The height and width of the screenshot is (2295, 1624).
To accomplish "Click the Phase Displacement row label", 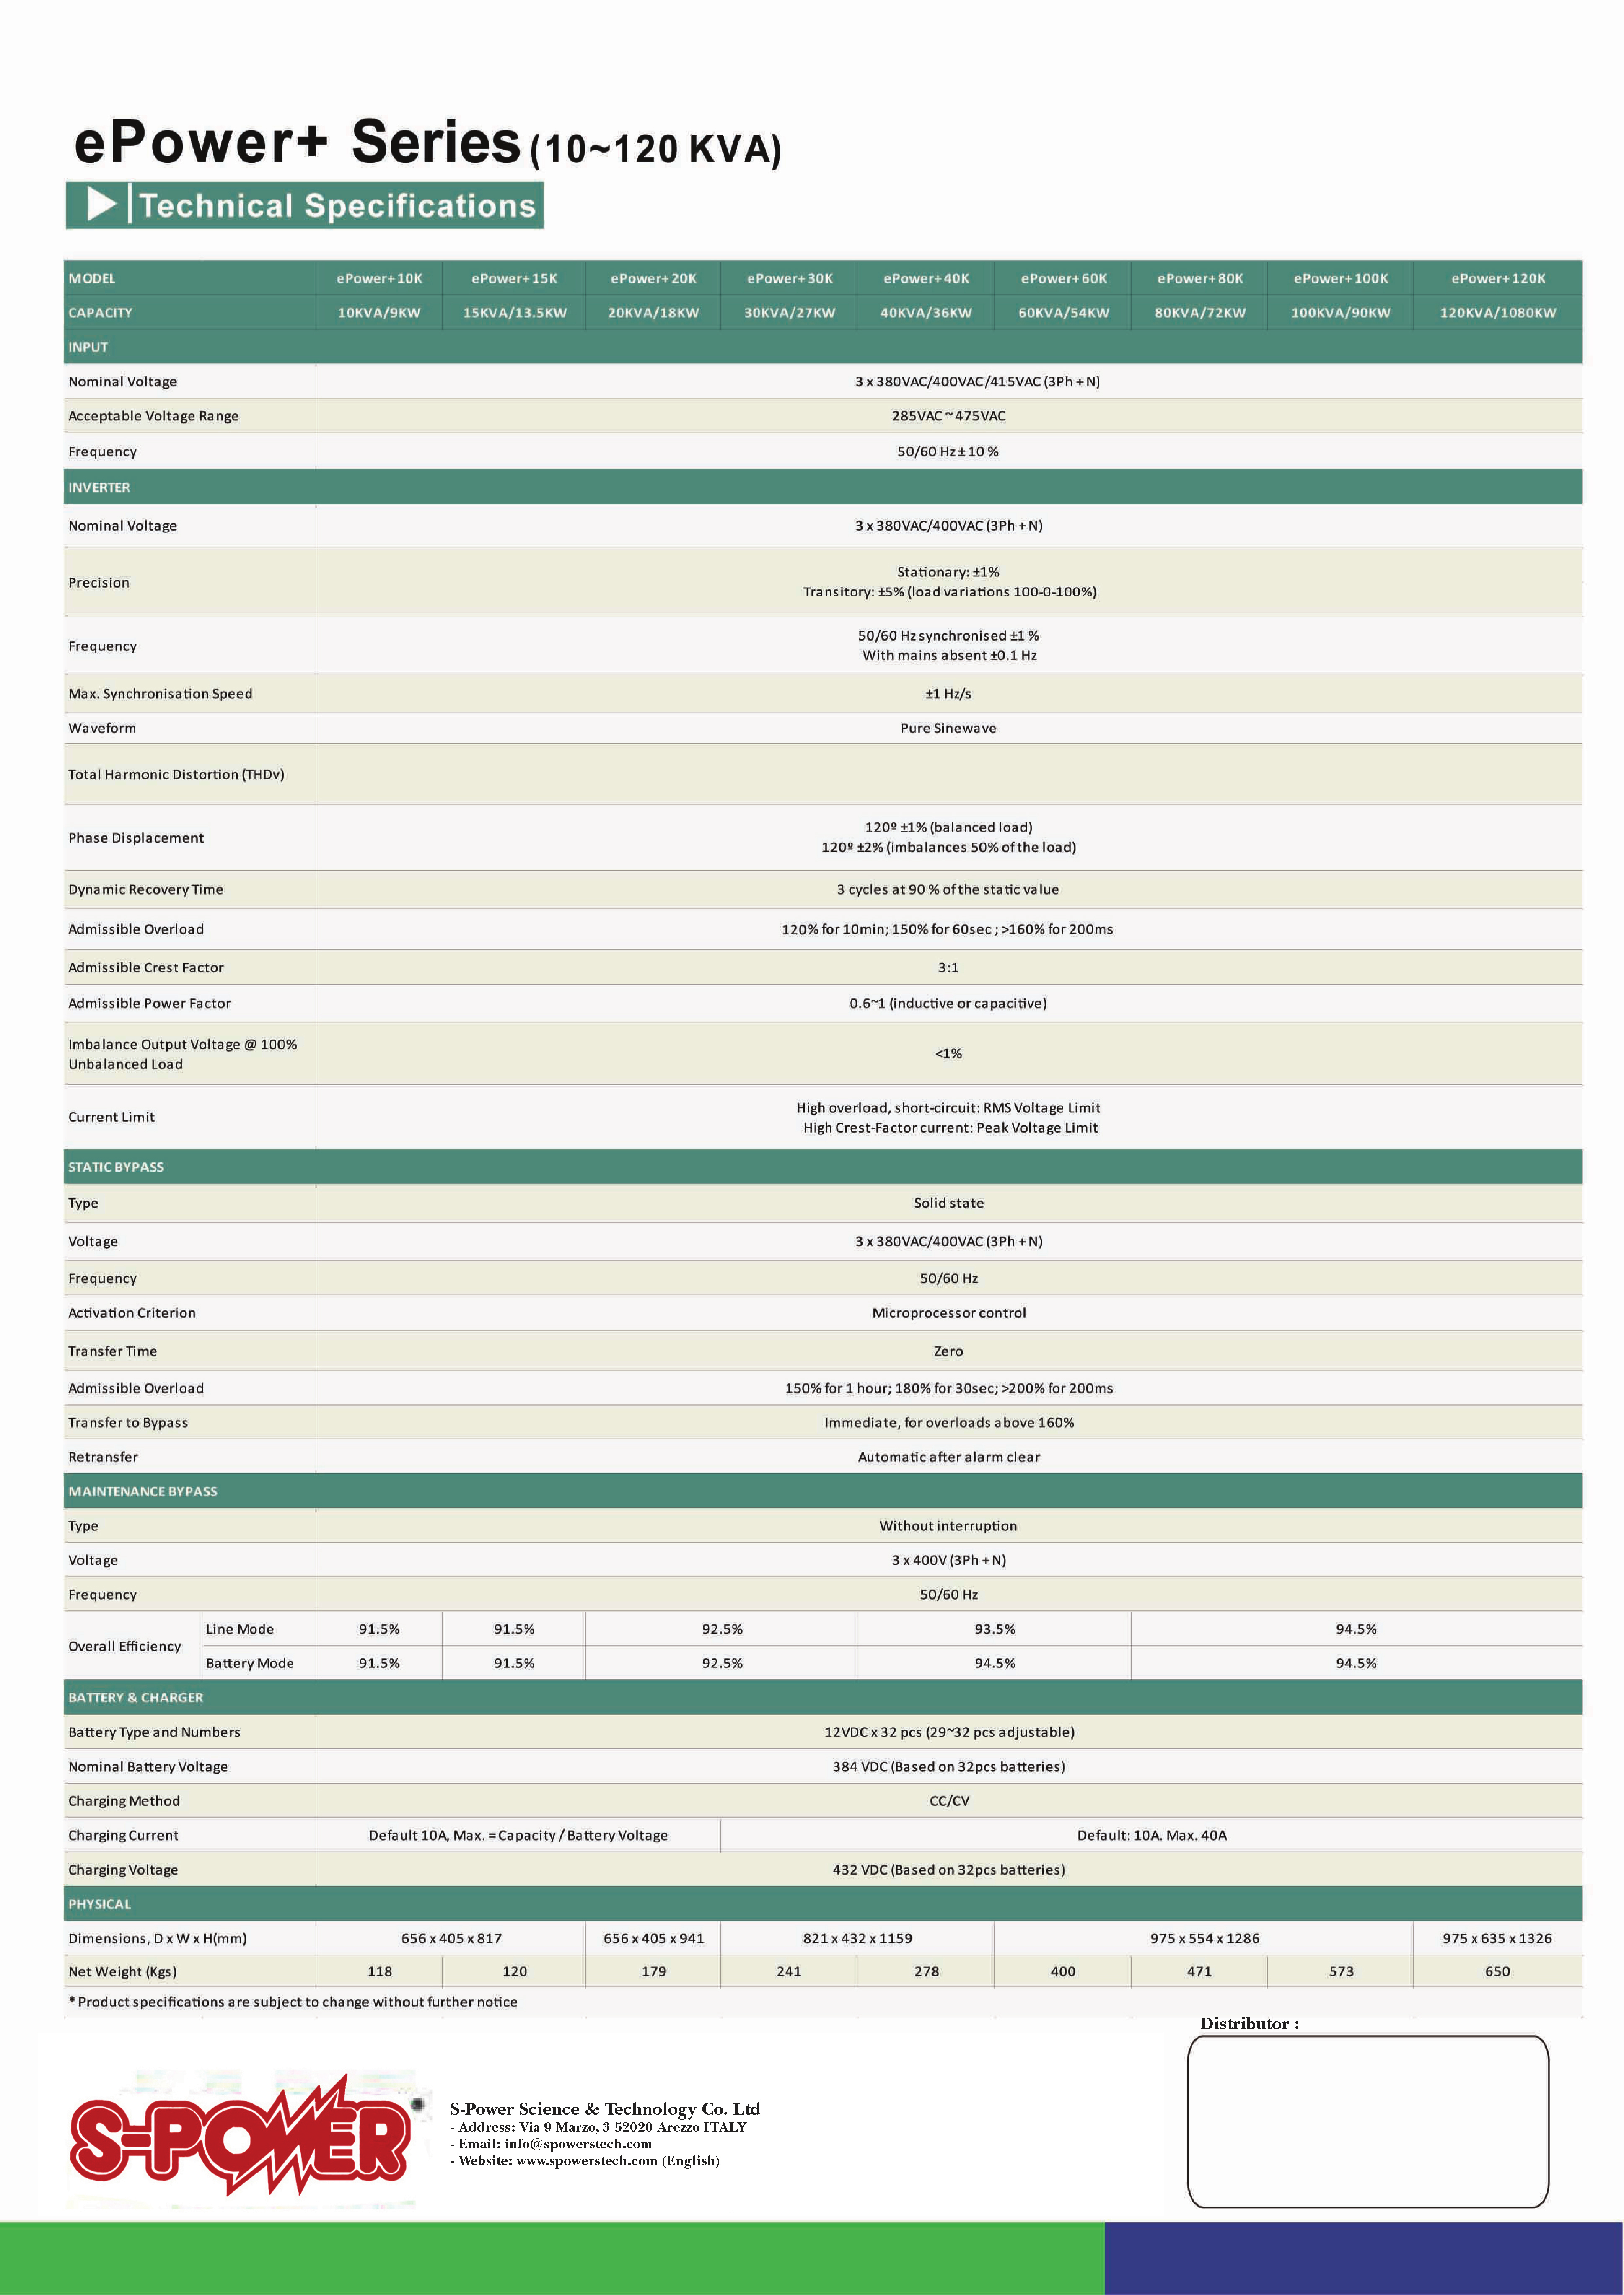I will point(136,838).
